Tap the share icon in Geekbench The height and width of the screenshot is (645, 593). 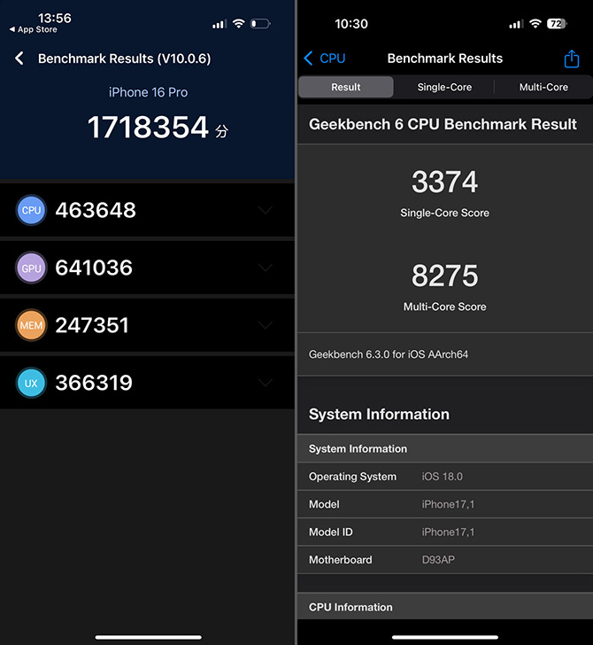pos(571,58)
